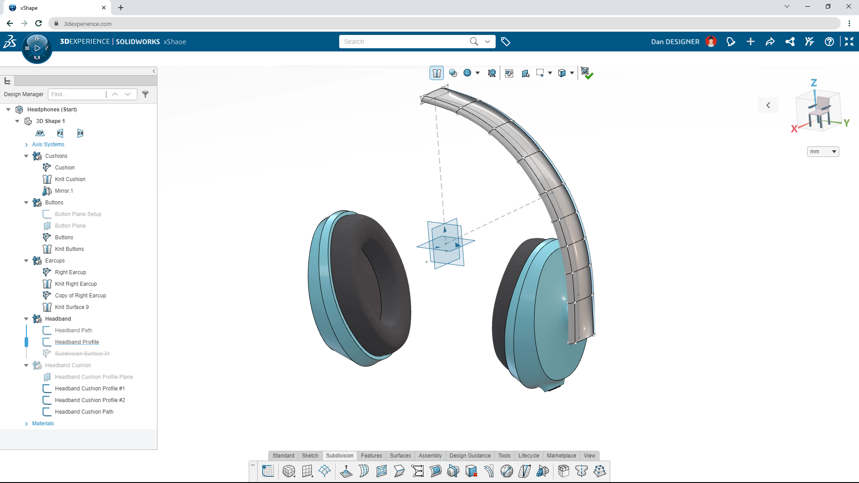Toggle transparency display in the heads-up toolbar
Viewport: 859px width, 483px height.
coord(453,72)
